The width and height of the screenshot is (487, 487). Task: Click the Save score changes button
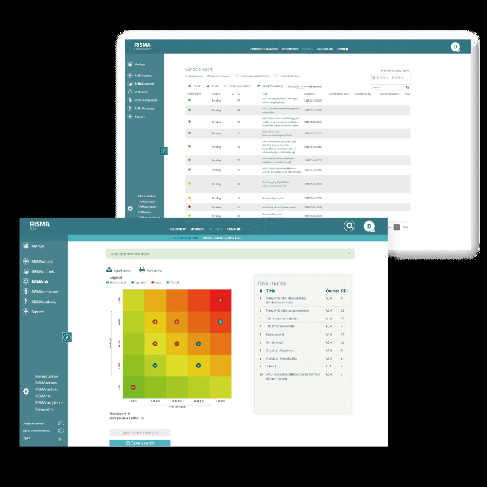point(140,432)
